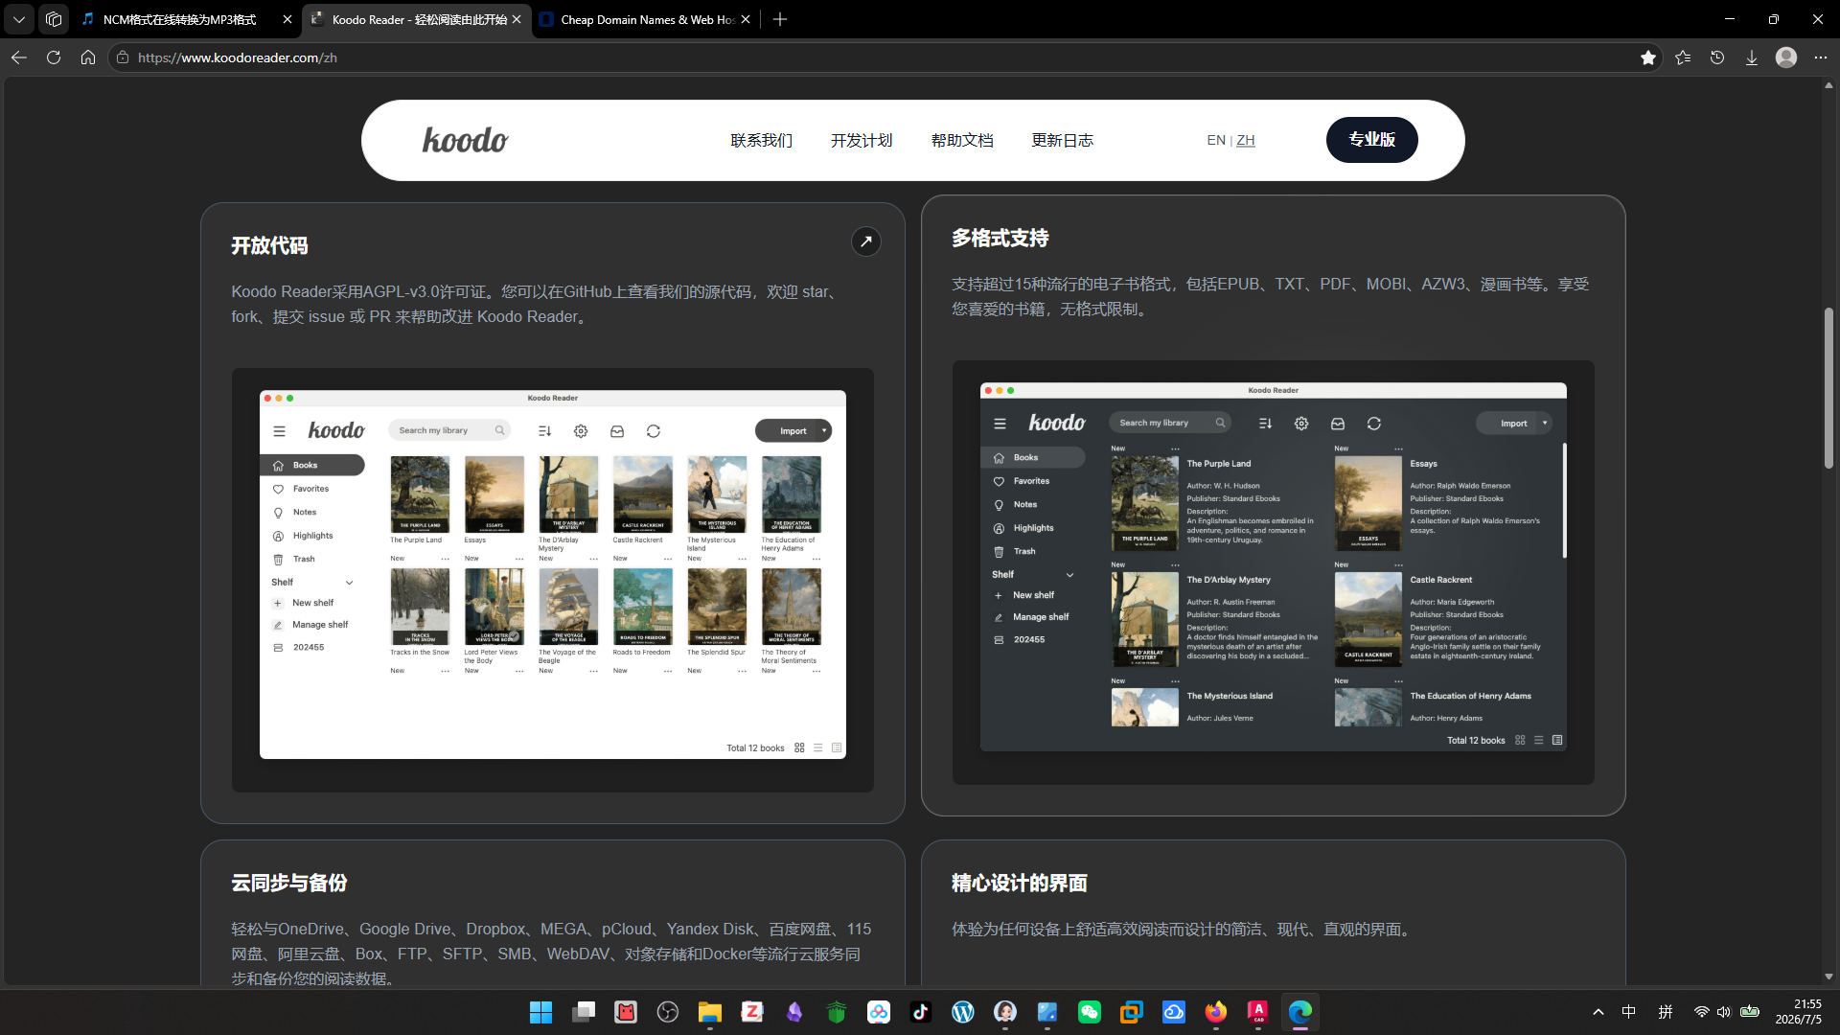Click the 专业版 button

click(x=1372, y=140)
